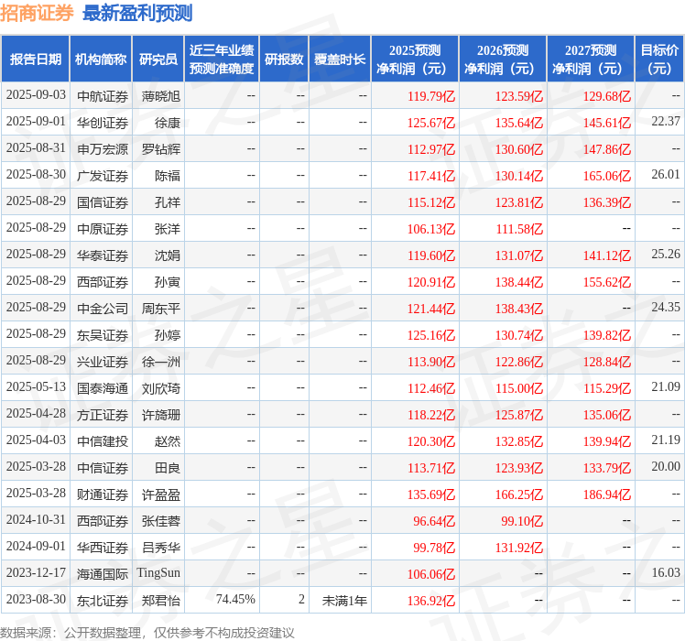Viewport: 685px width, 641px height.
Task: Click institution 华创证券
Action: pos(103,123)
